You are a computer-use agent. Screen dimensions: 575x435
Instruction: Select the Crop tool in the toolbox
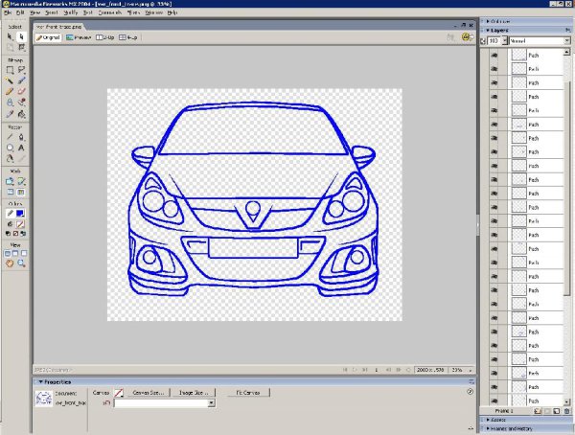21,47
